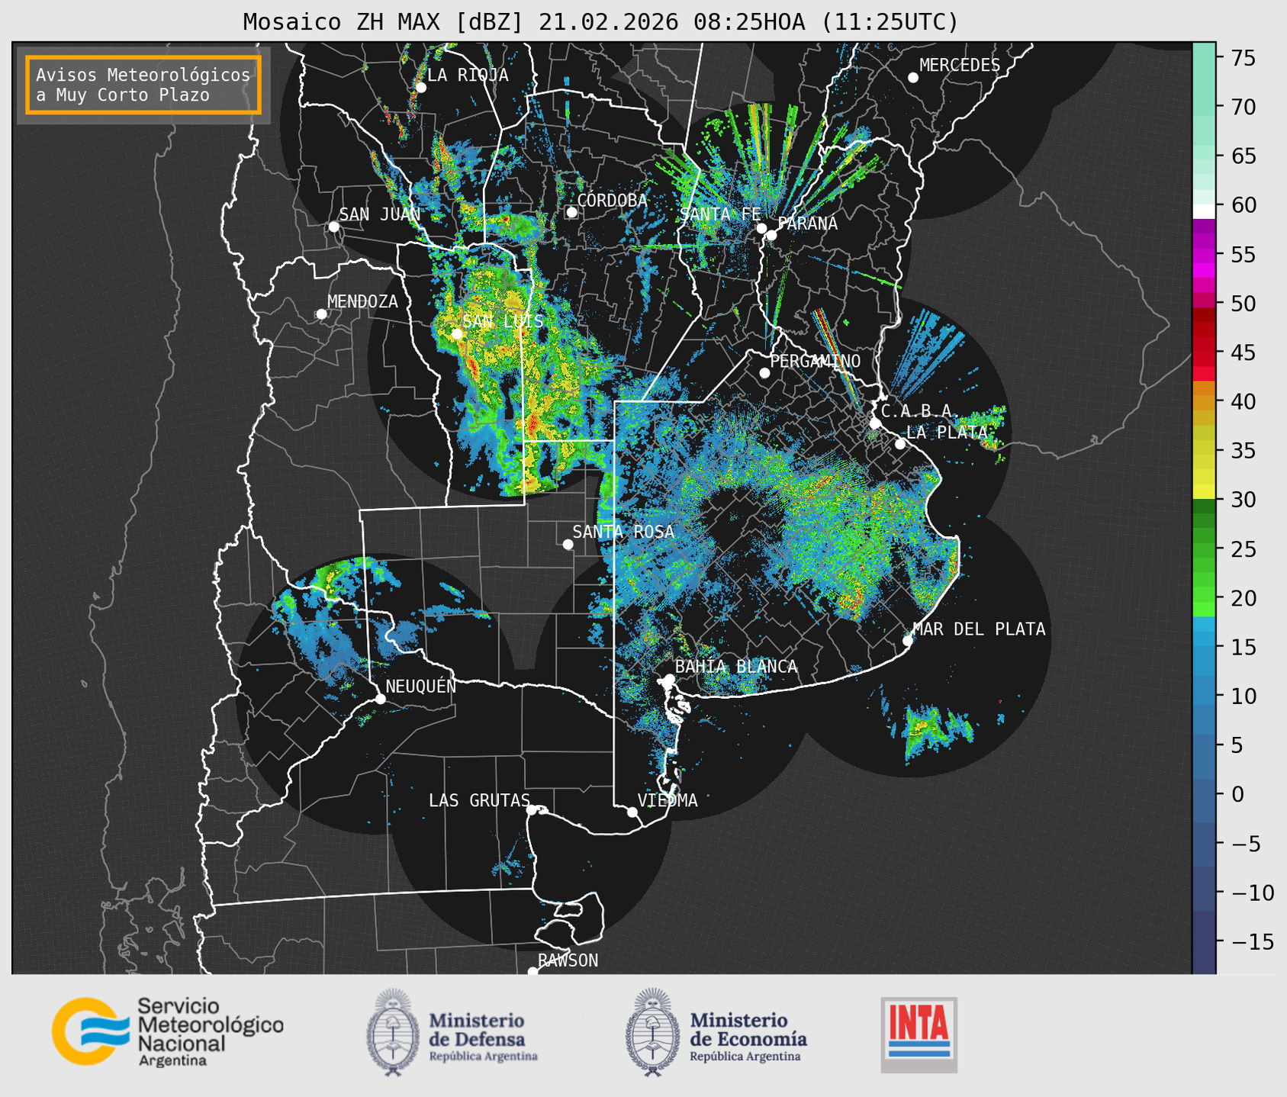Select the "CÓRDOBA" city label
1287x1097 pixels.
click(x=612, y=201)
